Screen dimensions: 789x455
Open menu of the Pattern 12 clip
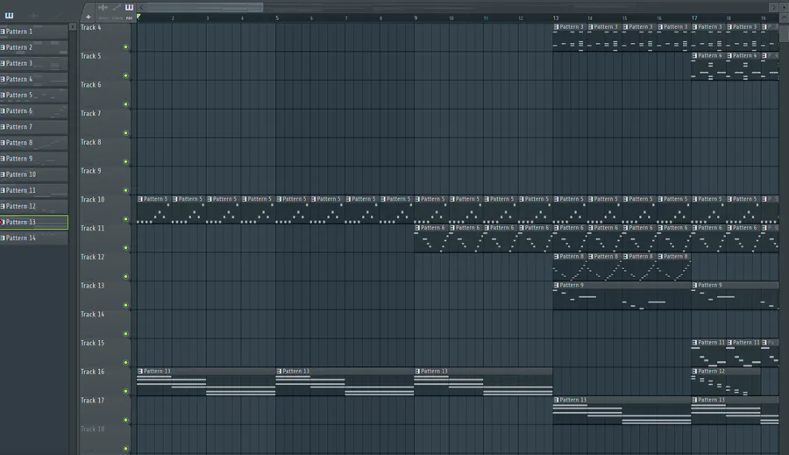point(695,372)
